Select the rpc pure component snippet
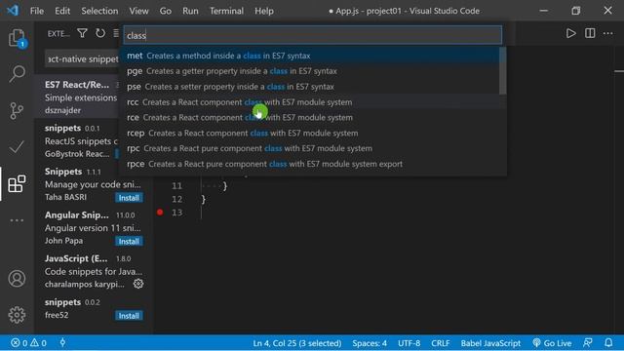 (x=310, y=148)
